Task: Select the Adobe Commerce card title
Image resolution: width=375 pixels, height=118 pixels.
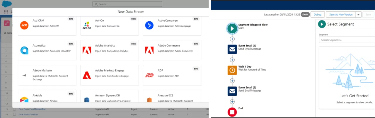Action: coord(168,45)
